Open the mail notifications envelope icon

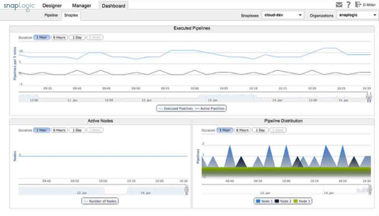pos(339,5)
